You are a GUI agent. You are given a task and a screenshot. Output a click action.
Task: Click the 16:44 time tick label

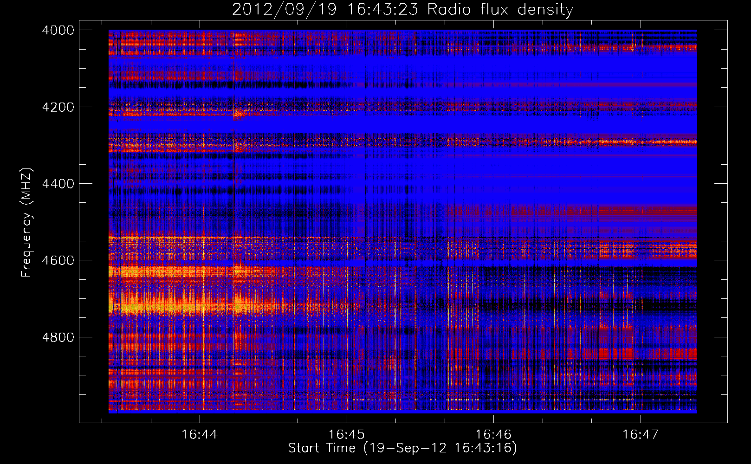tap(200, 435)
